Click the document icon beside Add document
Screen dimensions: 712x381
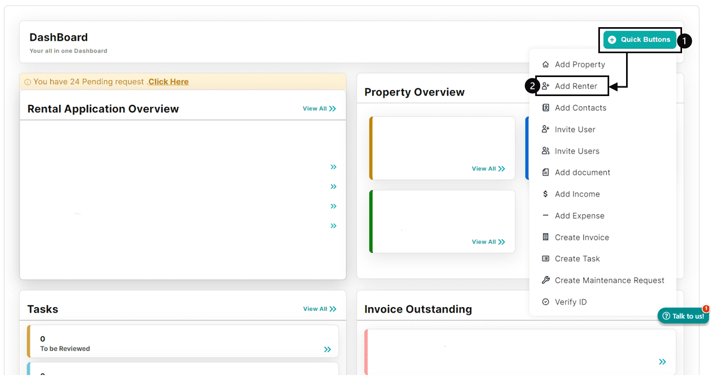pyautogui.click(x=546, y=172)
